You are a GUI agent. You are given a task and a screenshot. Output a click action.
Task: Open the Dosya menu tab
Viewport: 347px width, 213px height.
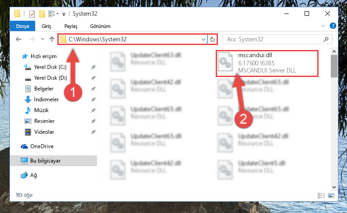23,26
